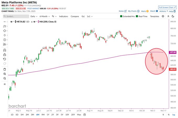The width and height of the screenshot is (178, 118).
Task: Delete drawings with the trash icon
Action: point(5,69)
